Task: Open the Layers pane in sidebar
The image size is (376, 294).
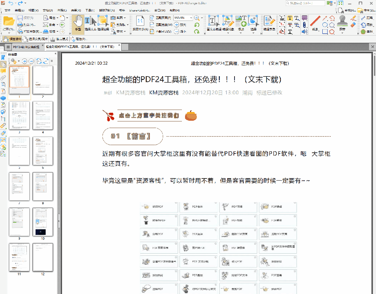Action: click(x=3, y=98)
